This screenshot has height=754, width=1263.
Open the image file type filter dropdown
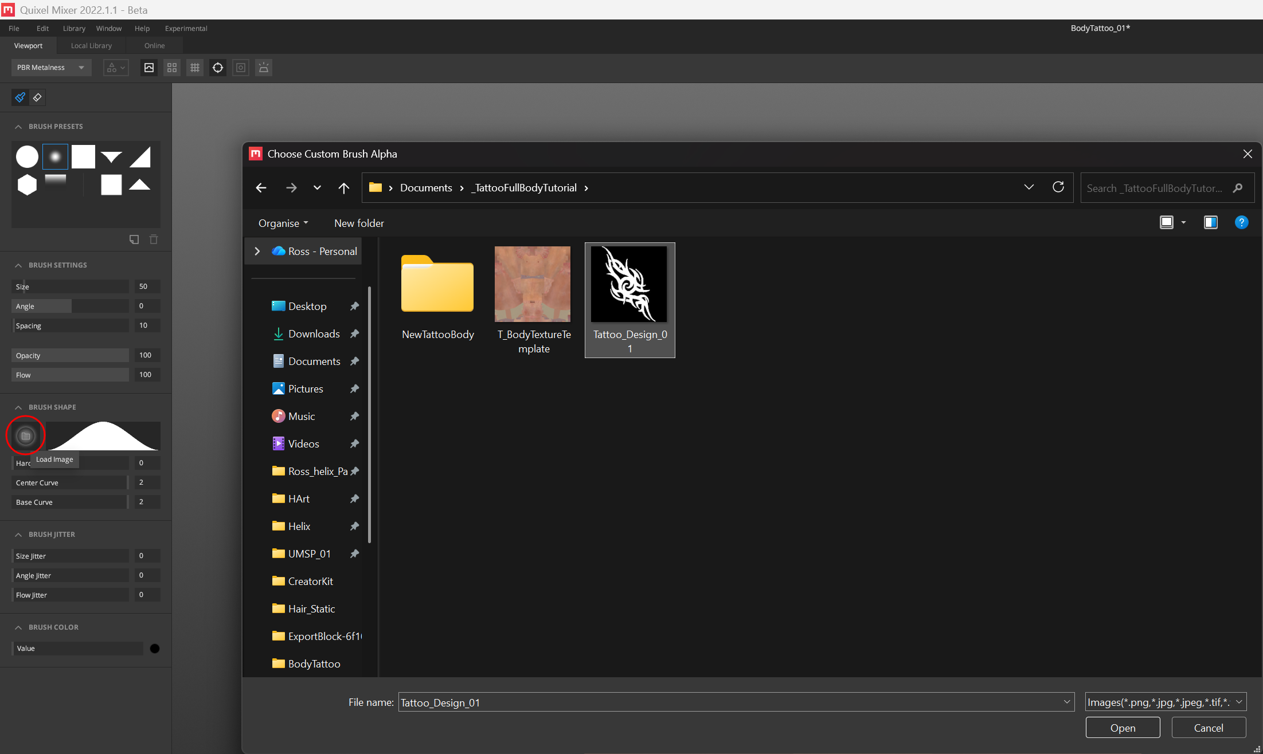point(1166,702)
